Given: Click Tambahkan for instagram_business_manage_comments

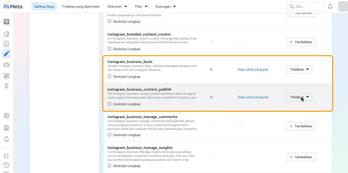Looking at the screenshot, I should 301,126.
